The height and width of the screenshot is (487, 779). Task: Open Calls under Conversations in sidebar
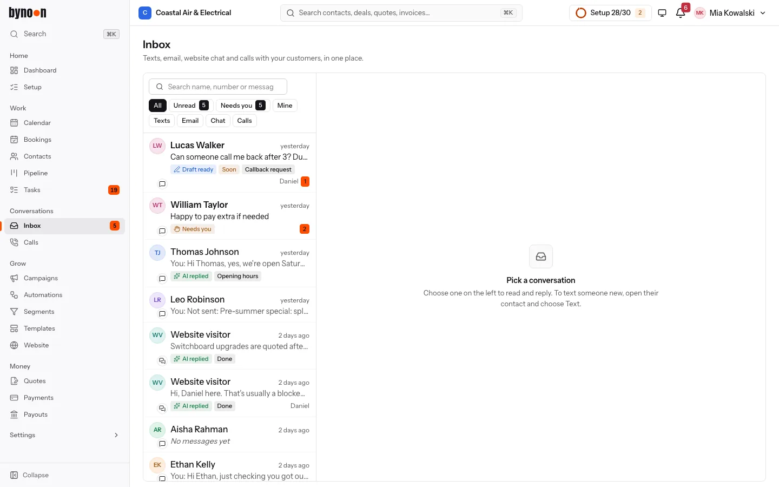point(64,242)
